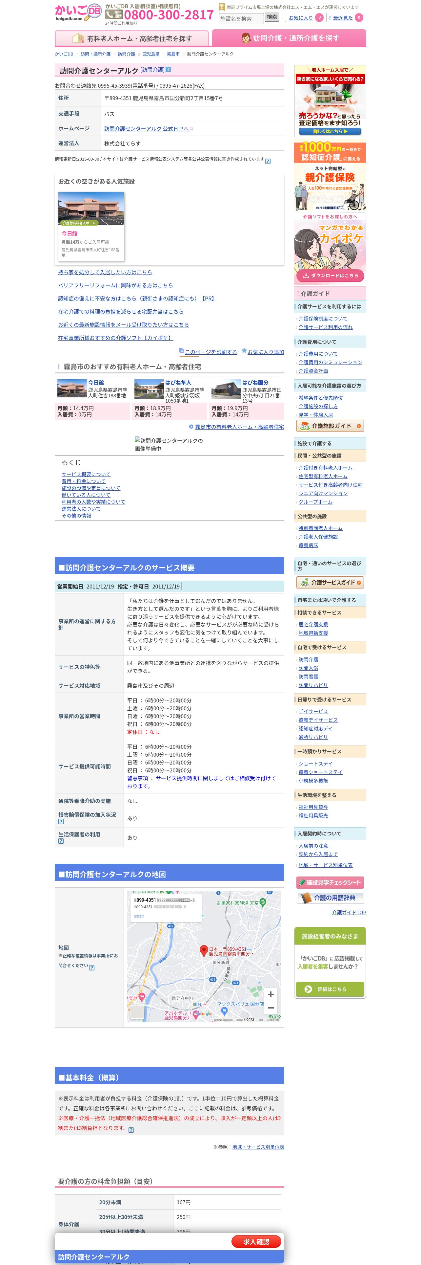Screen dimensions: 421x1265
Task: Click help icon under 損害賠償保険の加入状況
Action: 61,822
